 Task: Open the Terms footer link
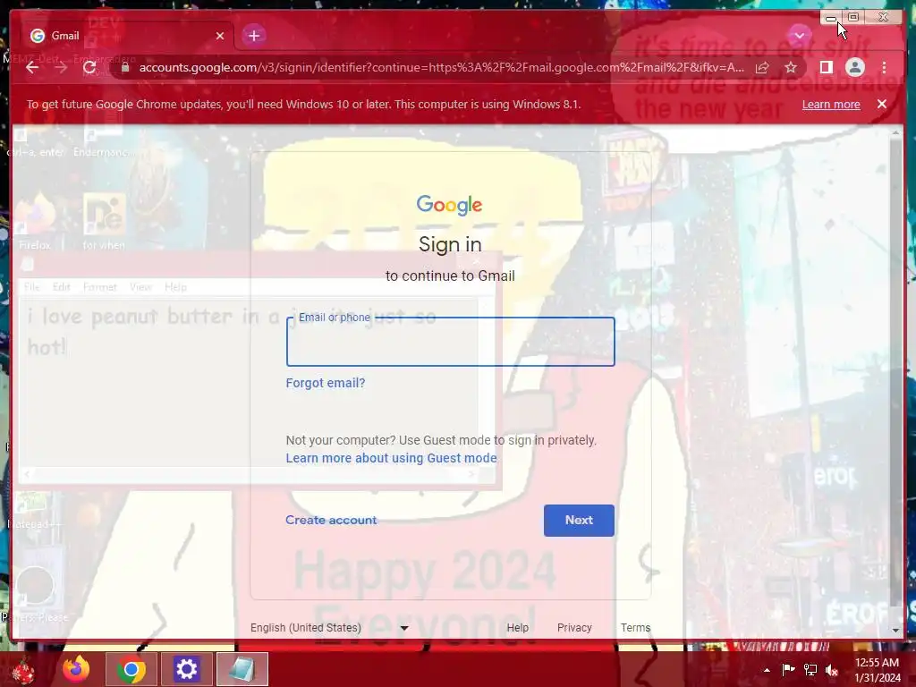pos(636,628)
